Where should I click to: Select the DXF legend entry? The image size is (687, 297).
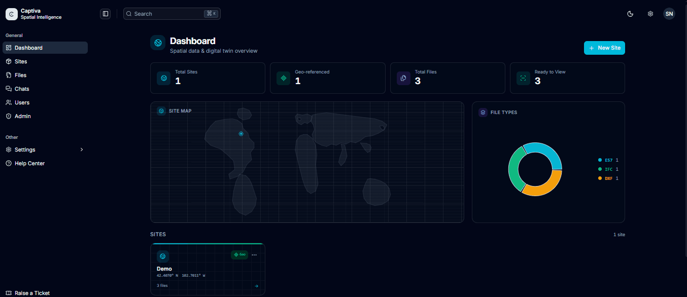click(608, 178)
